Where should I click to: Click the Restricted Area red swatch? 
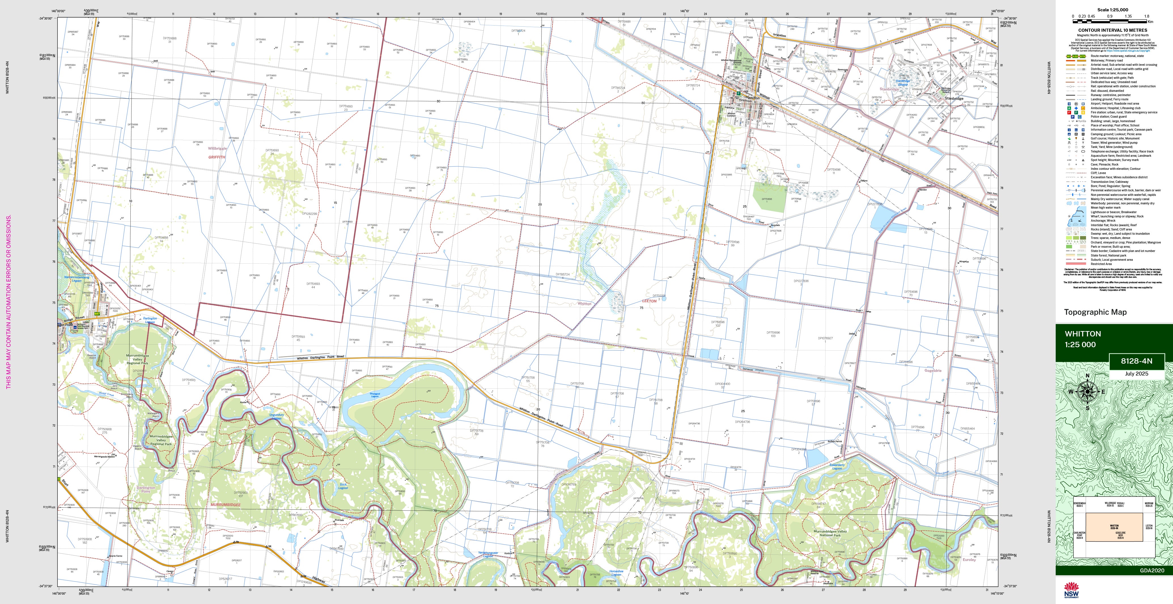pyautogui.click(x=1076, y=264)
